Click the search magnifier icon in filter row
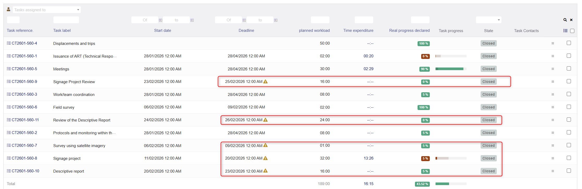Screen dimensions: 582x189 [x=565, y=20]
